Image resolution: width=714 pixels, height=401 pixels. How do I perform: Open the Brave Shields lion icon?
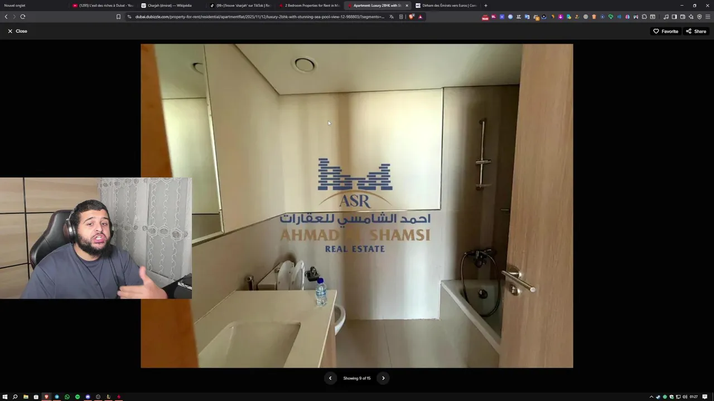click(412, 17)
